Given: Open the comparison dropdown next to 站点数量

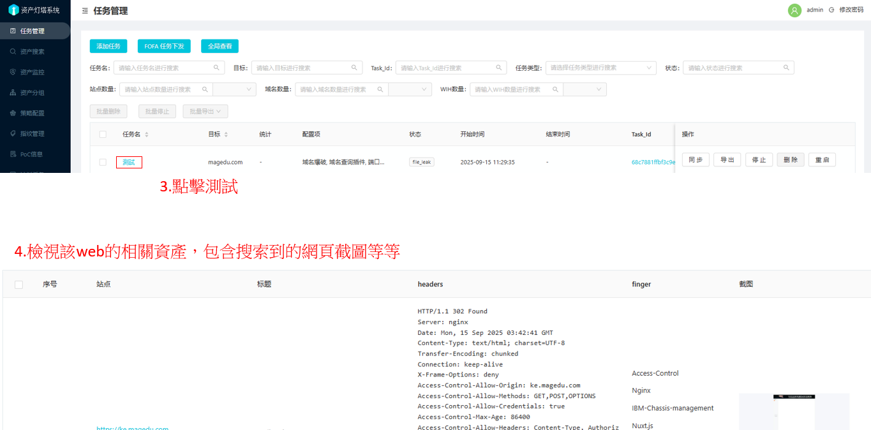Looking at the screenshot, I should pyautogui.click(x=234, y=89).
